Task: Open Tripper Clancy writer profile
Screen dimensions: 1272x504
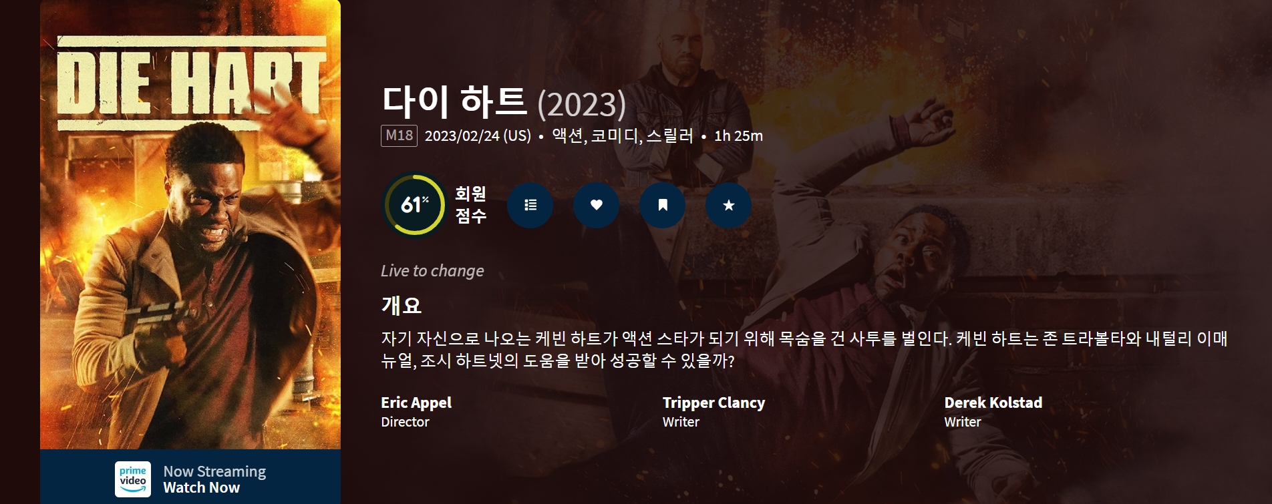Action: (x=713, y=403)
